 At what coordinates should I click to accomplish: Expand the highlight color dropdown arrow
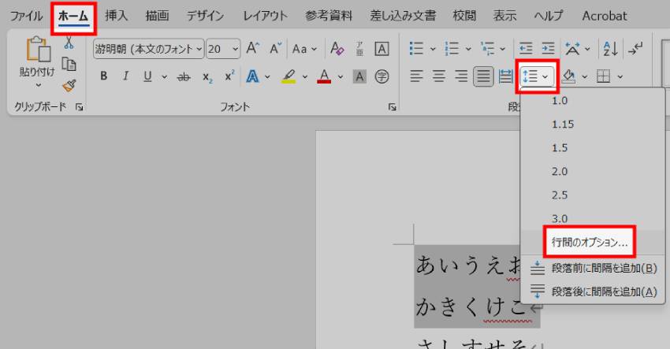(305, 77)
